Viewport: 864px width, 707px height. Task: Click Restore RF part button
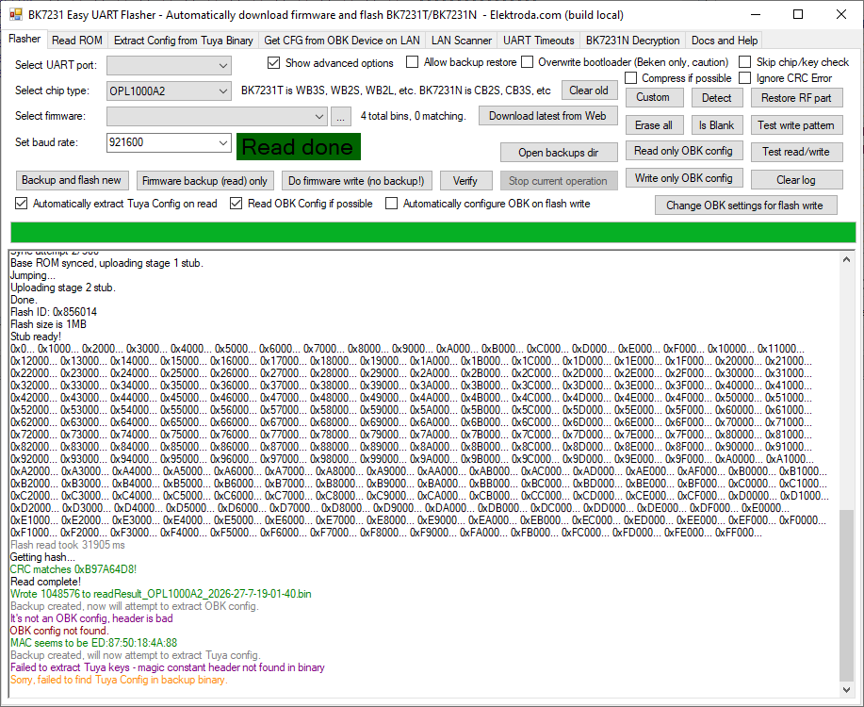pyautogui.click(x=796, y=98)
